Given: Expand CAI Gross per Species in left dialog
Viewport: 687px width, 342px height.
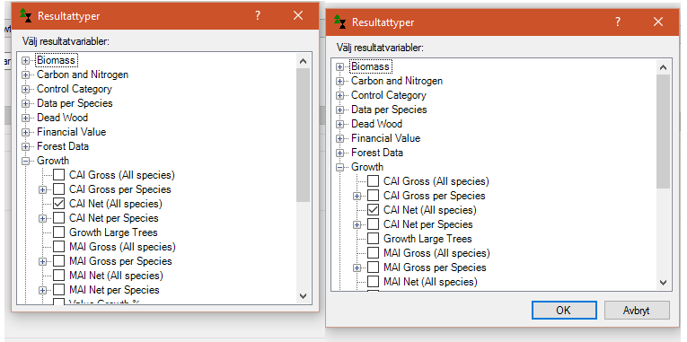Looking at the screenshot, I should (42, 190).
